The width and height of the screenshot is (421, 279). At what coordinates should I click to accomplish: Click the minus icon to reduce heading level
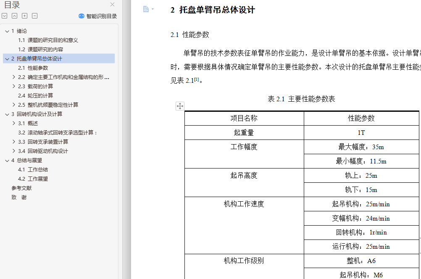click(x=34, y=16)
